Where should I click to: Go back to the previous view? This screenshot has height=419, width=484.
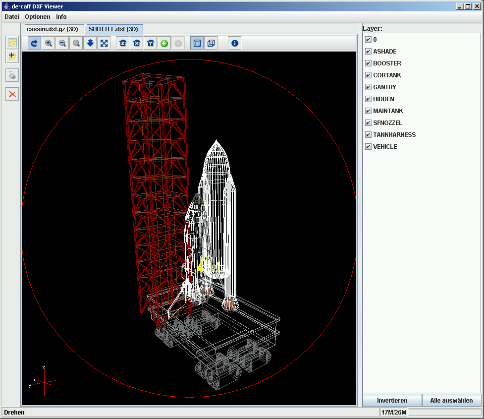point(164,44)
